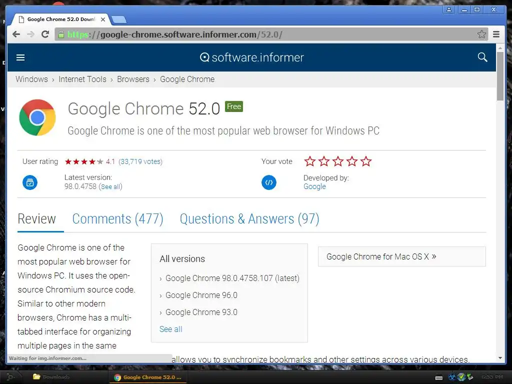Give a five-star vote
This screenshot has height=384, width=512.
(x=366, y=161)
